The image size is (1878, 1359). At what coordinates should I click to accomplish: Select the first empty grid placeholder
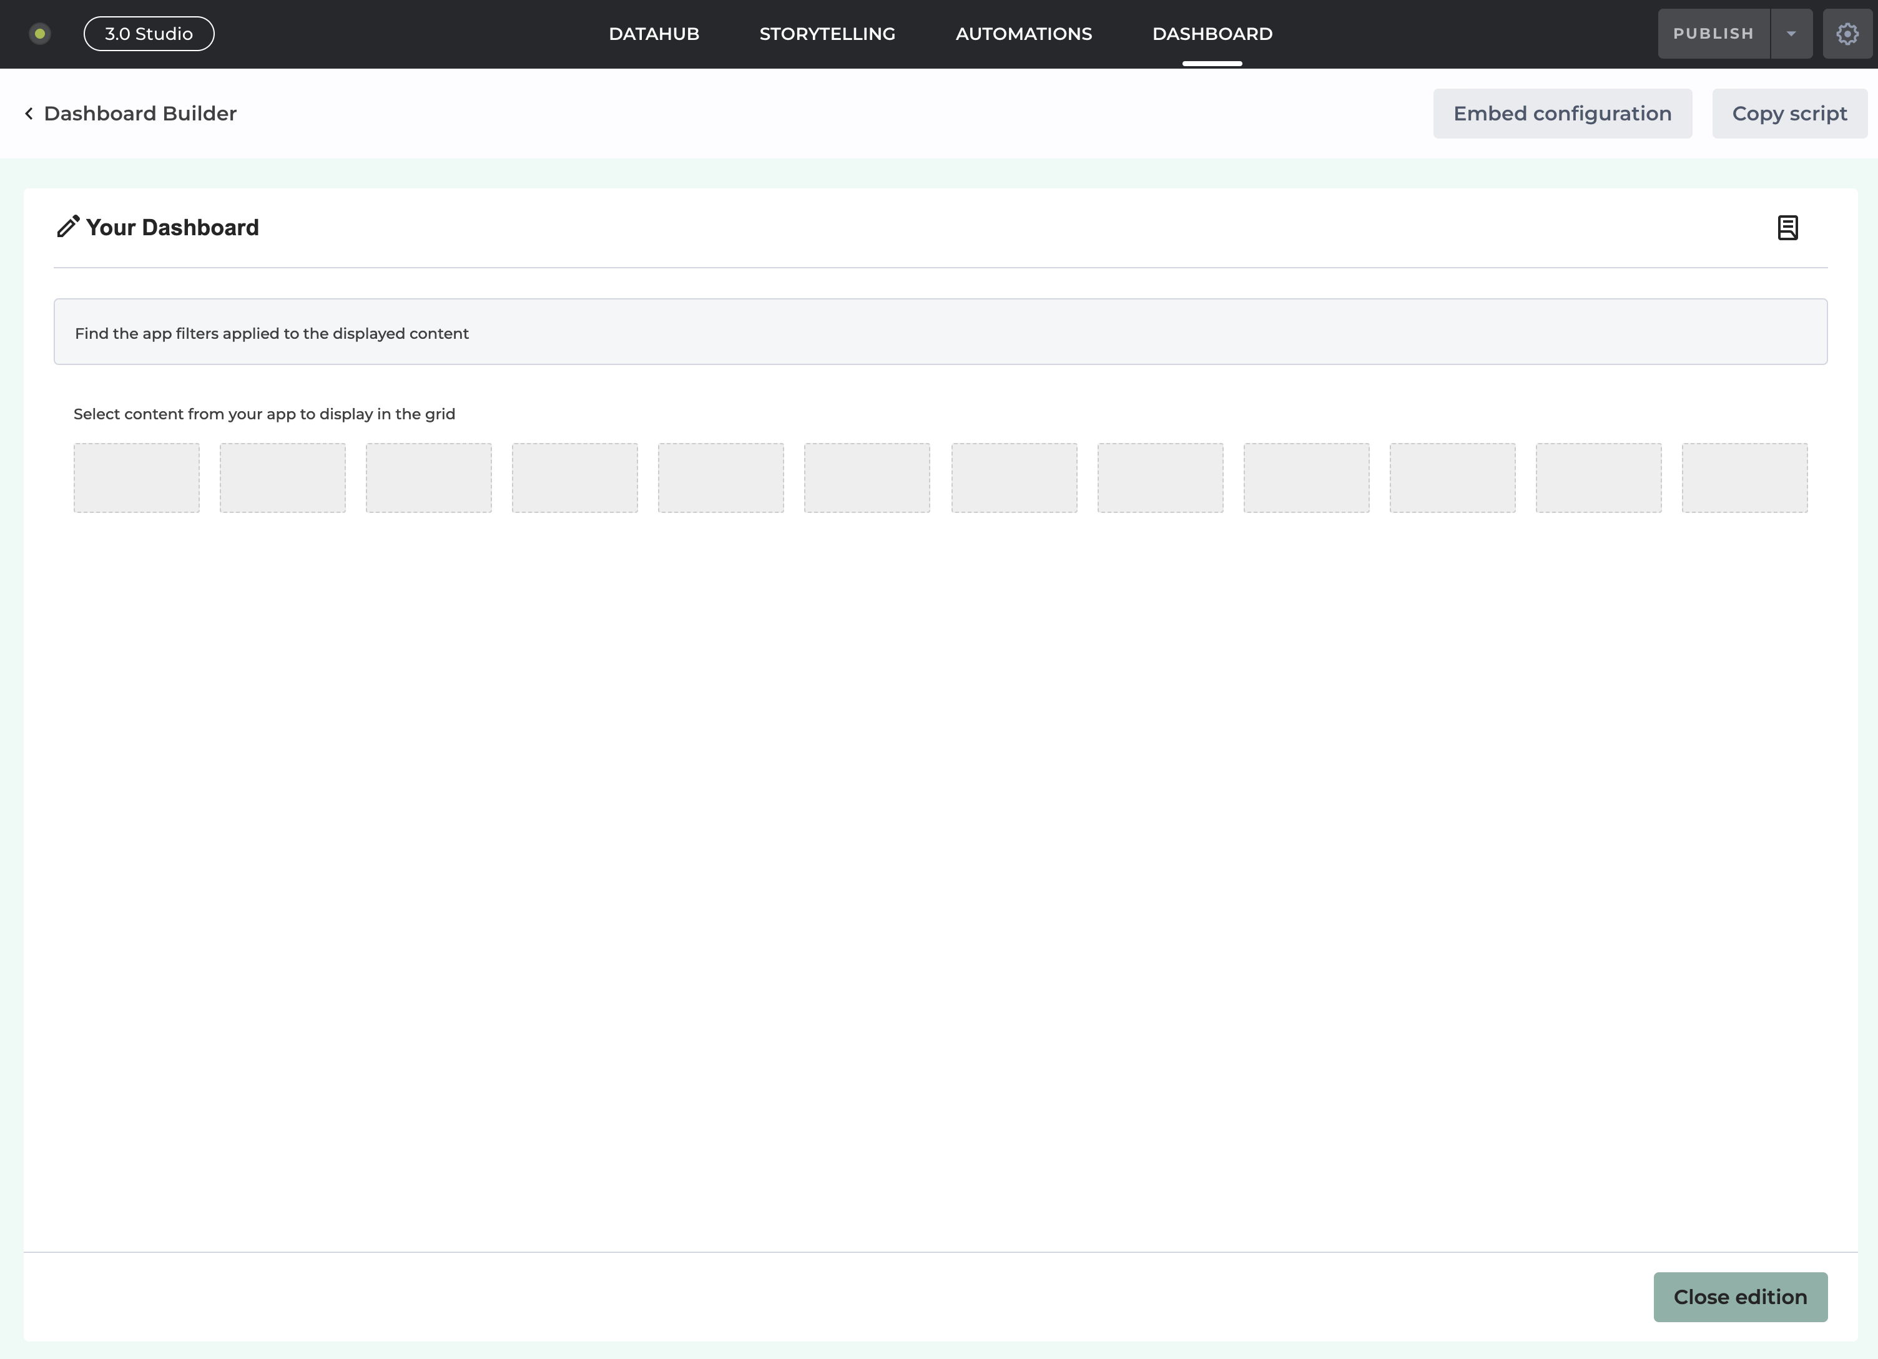(137, 477)
